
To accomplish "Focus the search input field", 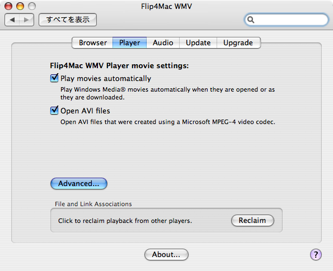I will [x=287, y=20].
